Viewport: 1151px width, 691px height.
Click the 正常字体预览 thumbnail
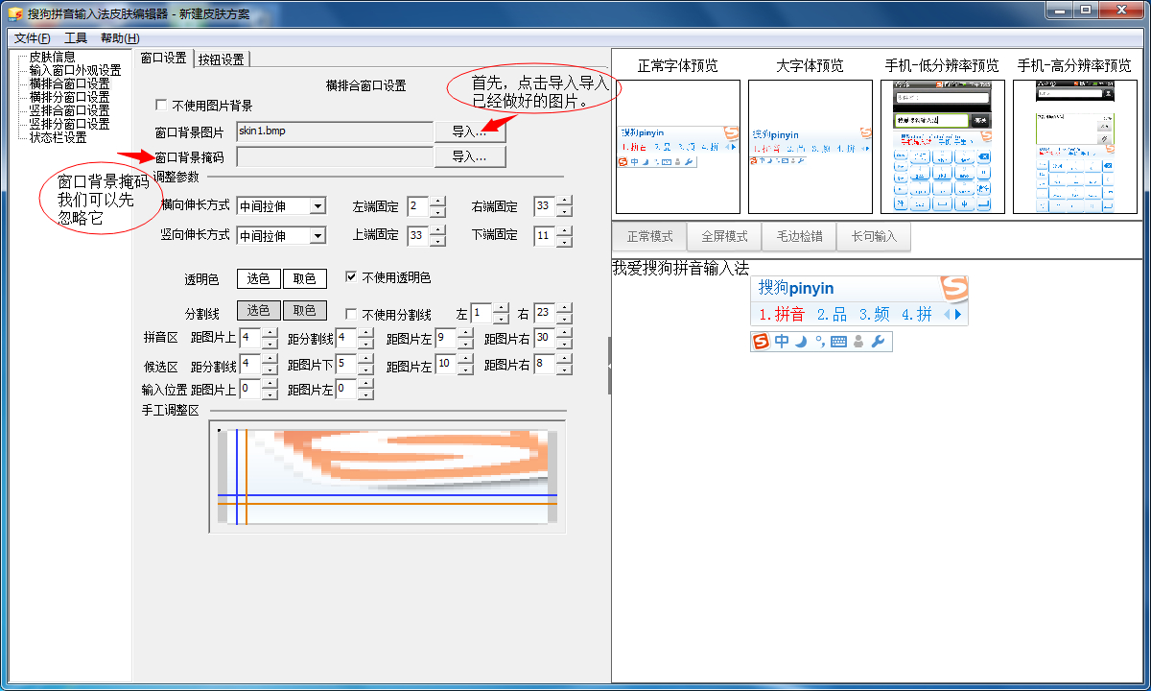[678, 147]
